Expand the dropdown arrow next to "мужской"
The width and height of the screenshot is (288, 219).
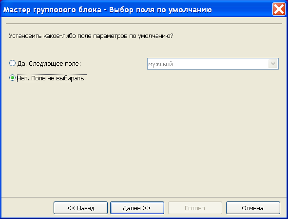[273, 64]
